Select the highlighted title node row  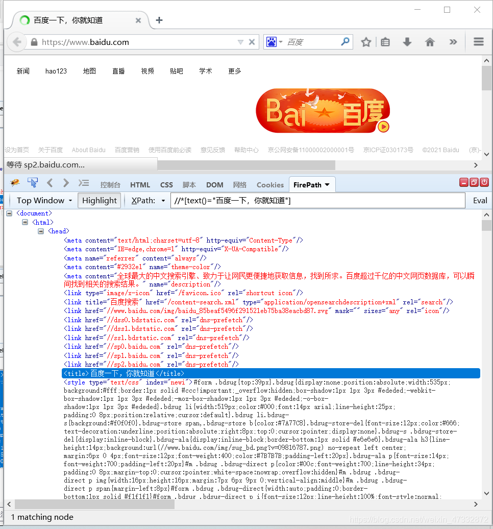pos(271,373)
